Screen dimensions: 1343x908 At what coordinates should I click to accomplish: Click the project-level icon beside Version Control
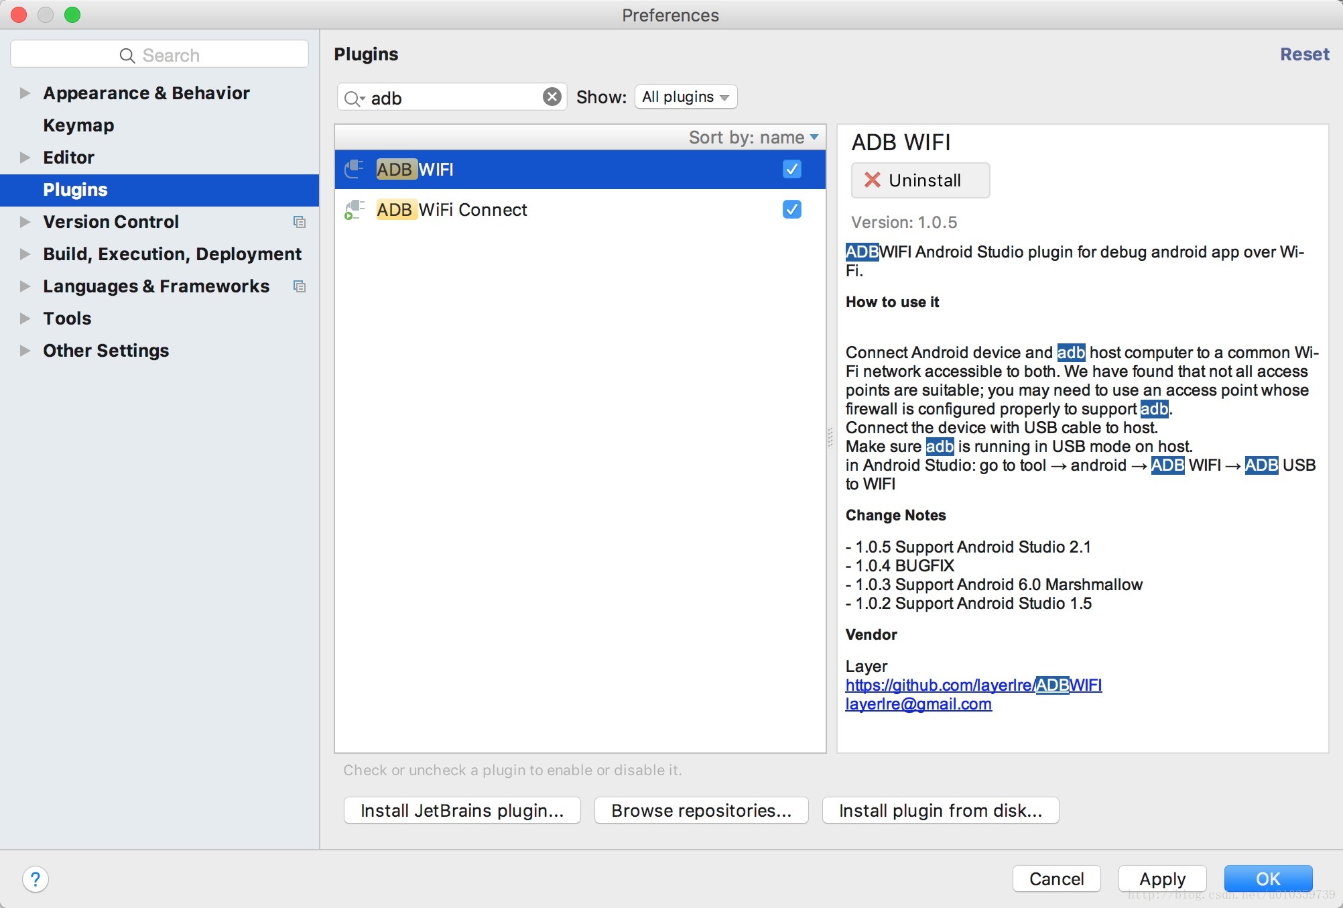point(300,222)
